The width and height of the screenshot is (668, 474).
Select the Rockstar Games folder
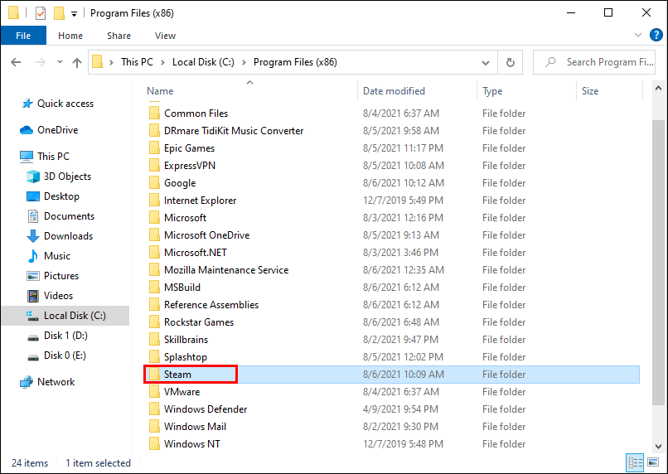coord(391,322)
